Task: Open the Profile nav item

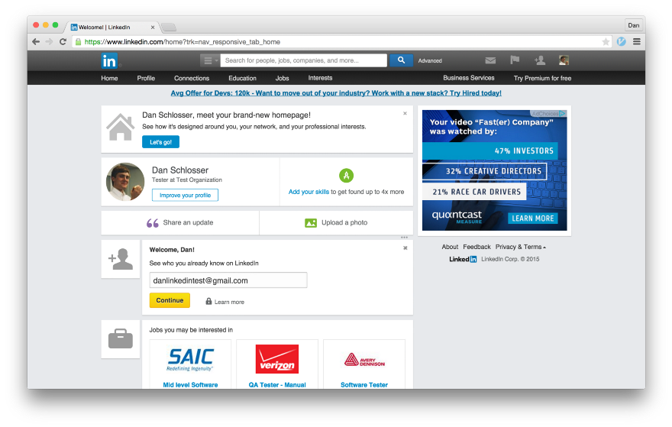Action: [x=146, y=78]
